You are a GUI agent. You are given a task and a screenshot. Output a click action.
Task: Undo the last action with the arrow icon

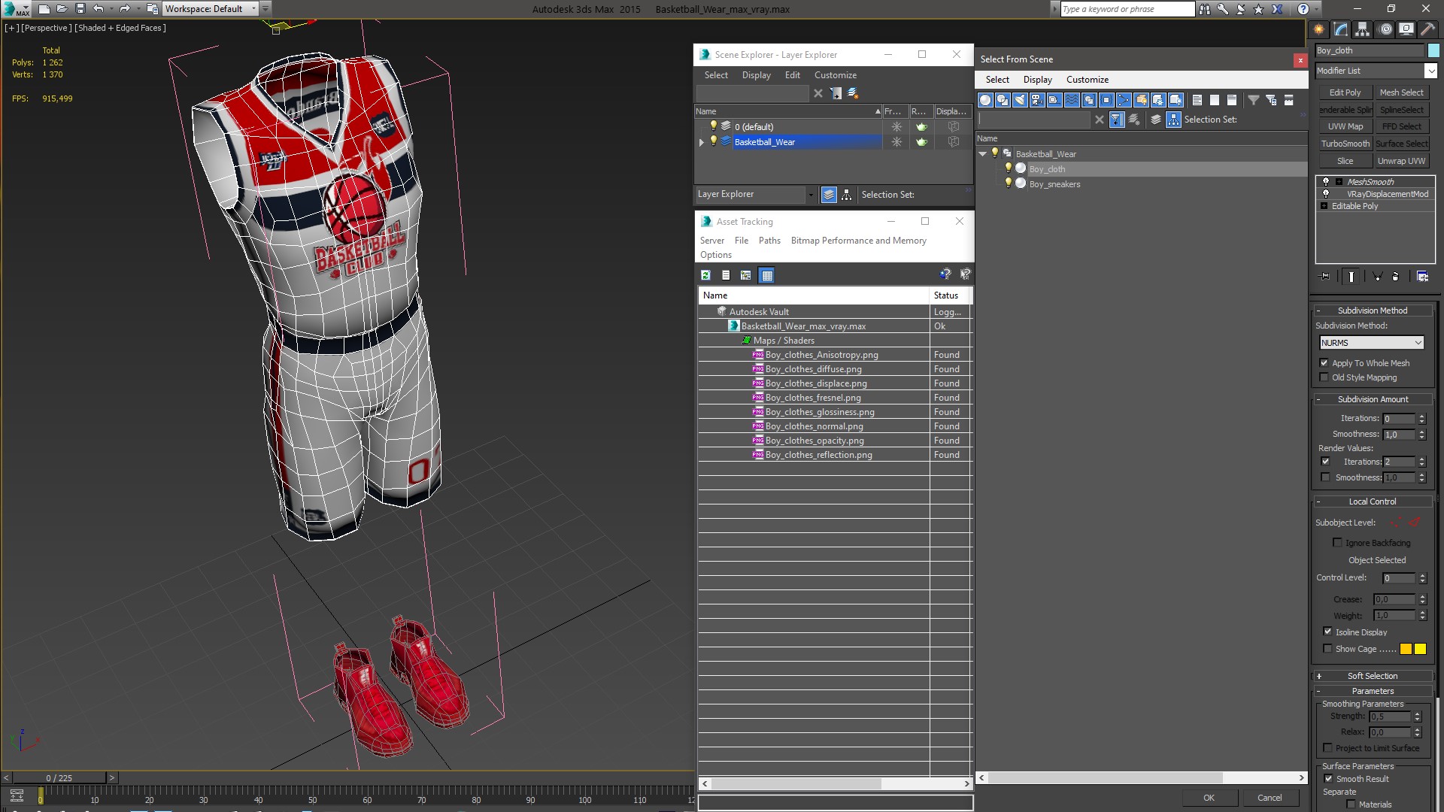(99, 9)
